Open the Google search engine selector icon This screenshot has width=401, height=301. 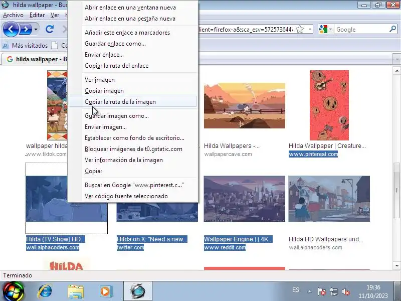[x=323, y=30]
